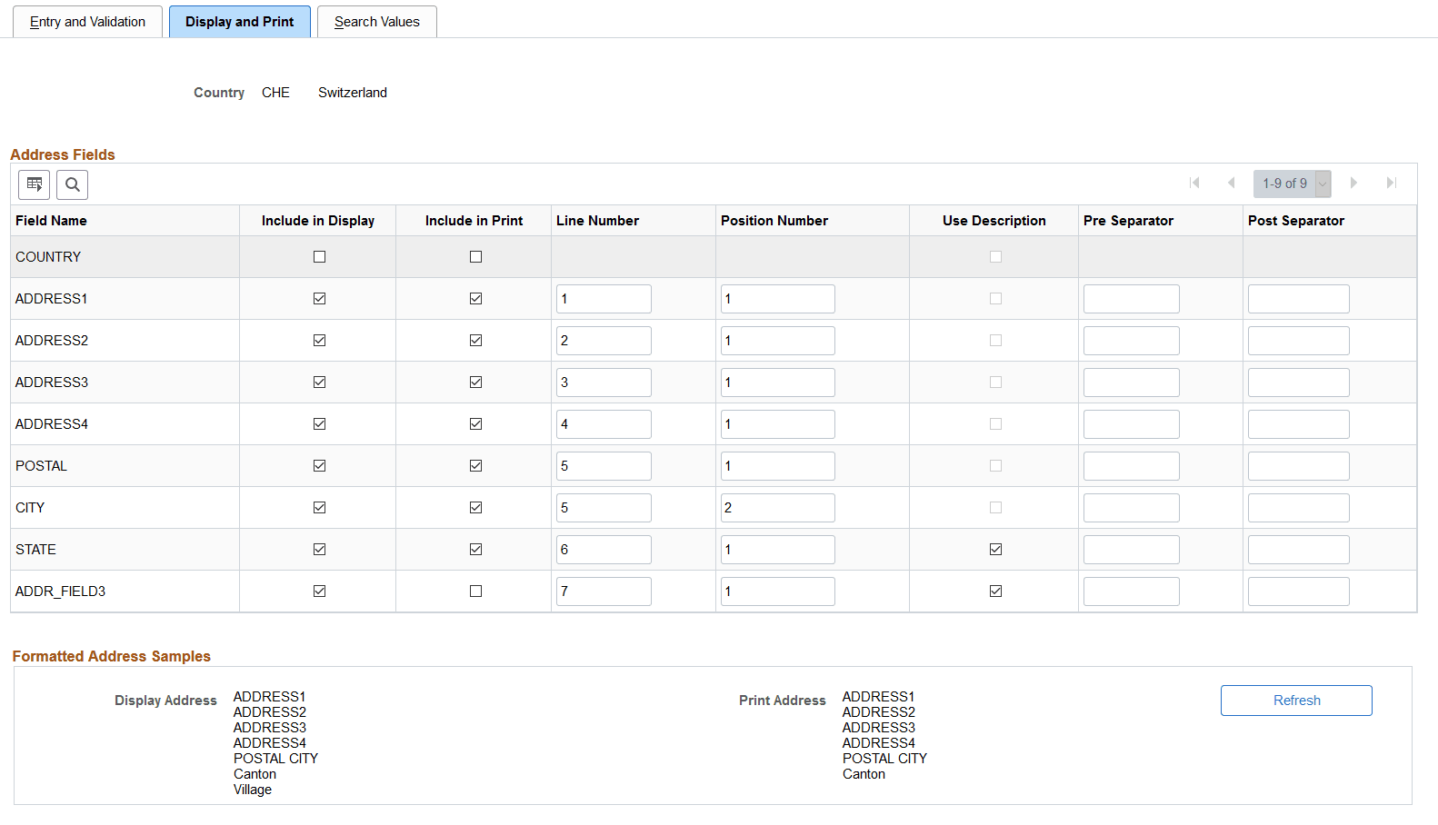Open the 1-9 of 9 rows dropdown

1292,184
